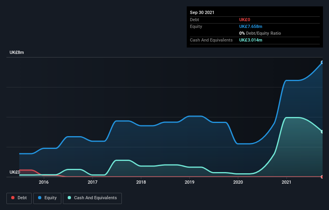
Task: Click the 2018 x-axis label
Action: coord(141,182)
